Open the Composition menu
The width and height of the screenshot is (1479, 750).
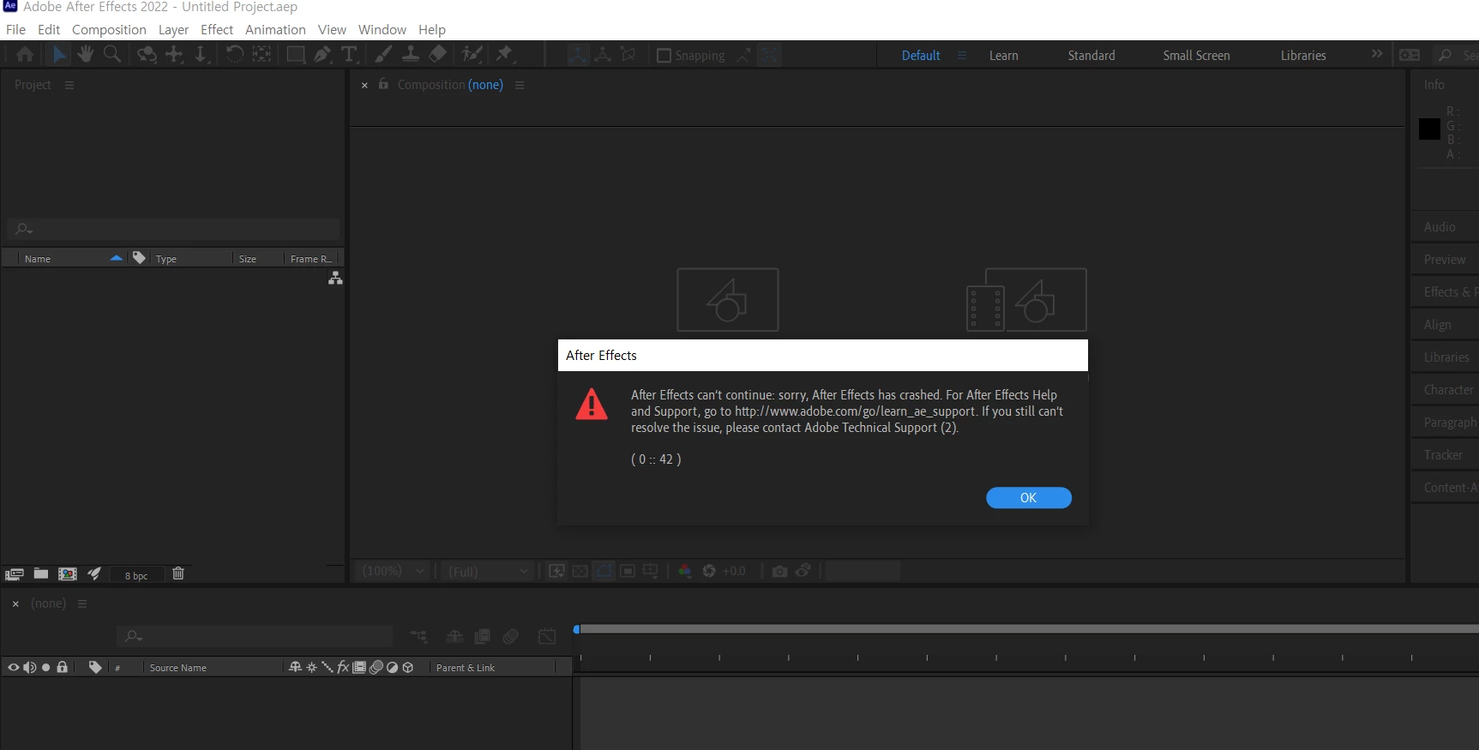point(109,29)
